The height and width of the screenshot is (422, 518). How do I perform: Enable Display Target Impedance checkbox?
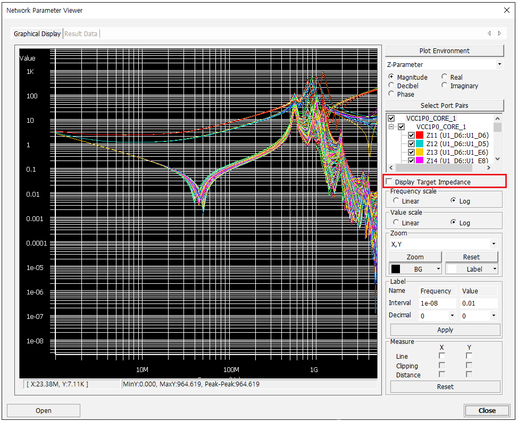click(389, 182)
